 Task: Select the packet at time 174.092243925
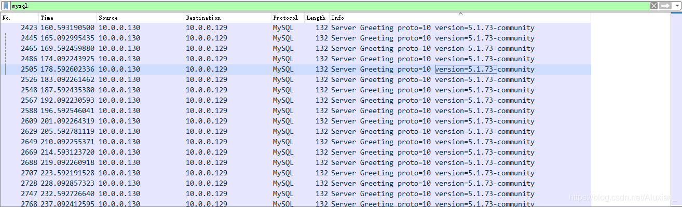point(295,59)
